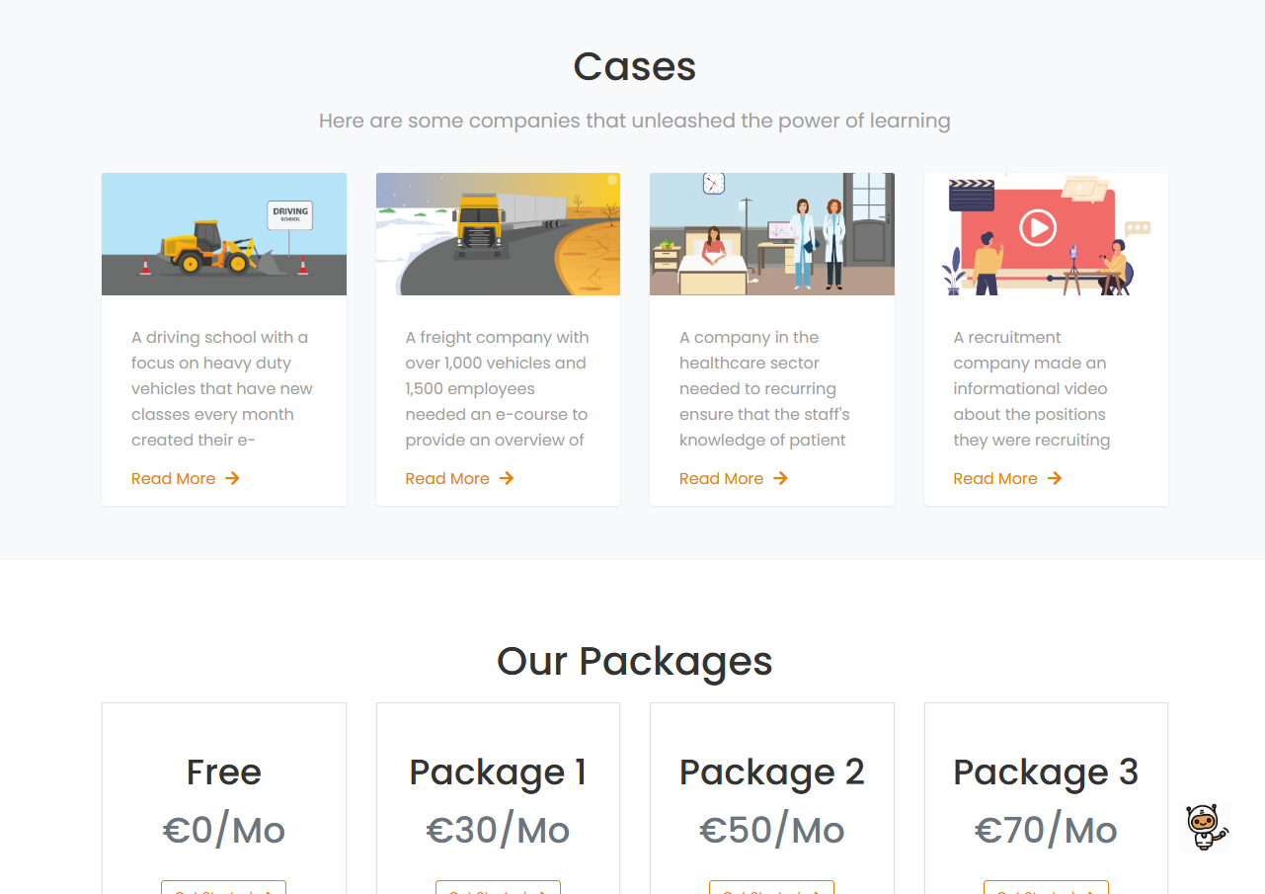Open the chatbot mascot icon
Image resolution: width=1265 pixels, height=894 pixels.
1205,827
